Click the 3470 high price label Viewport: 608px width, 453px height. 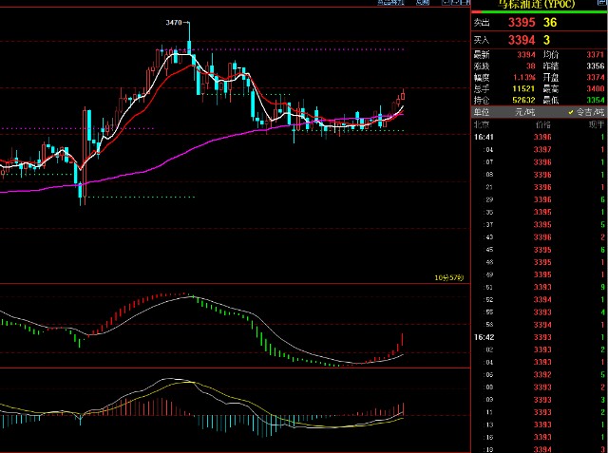coord(174,22)
